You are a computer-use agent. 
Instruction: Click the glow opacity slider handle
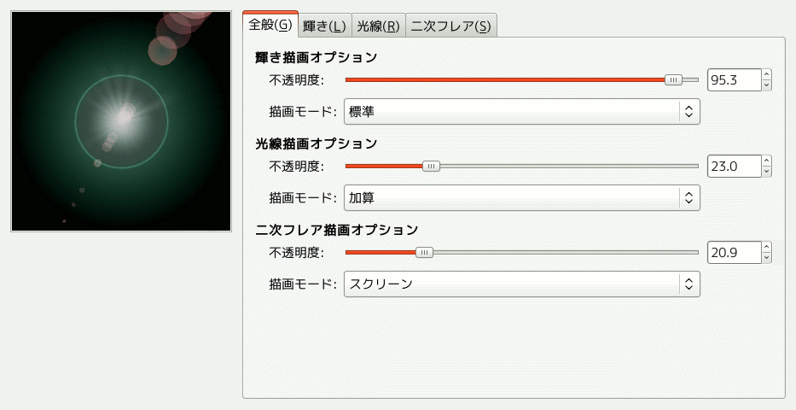pyautogui.click(x=674, y=79)
